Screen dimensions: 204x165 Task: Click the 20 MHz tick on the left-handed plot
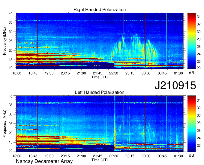click(10, 133)
